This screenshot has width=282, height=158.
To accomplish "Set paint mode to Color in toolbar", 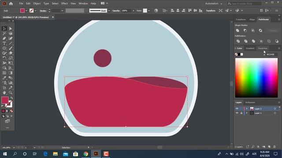I will pos(3,111).
